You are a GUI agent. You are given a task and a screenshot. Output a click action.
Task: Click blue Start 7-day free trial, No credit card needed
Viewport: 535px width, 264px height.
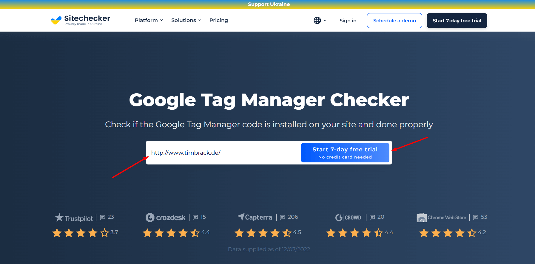(x=345, y=153)
